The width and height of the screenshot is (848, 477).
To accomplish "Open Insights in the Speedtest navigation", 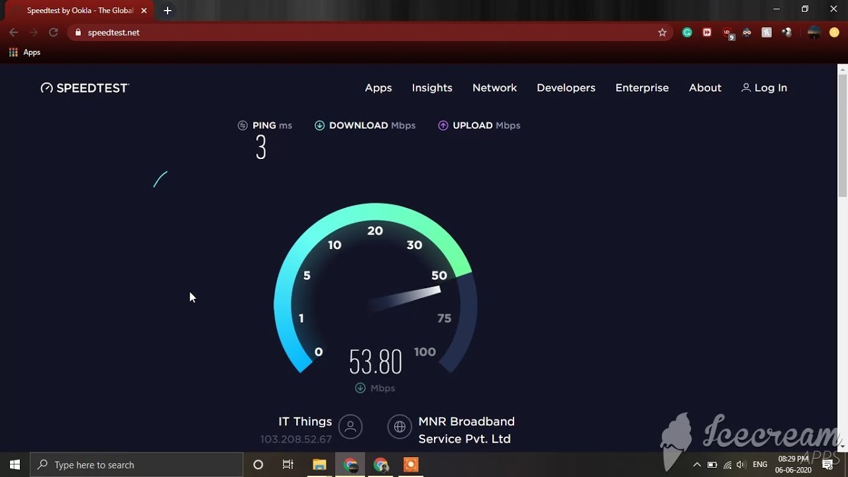I will (432, 87).
